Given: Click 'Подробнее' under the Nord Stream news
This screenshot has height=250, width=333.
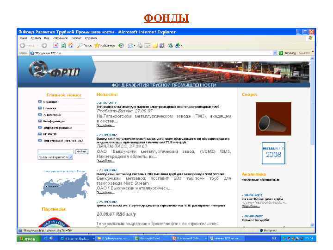Looking at the screenshot, I should point(105,193).
